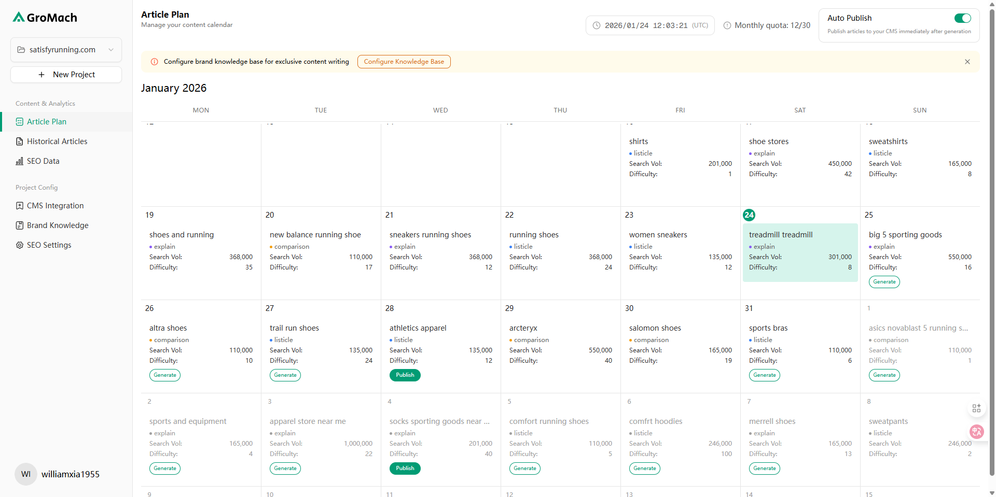Publish the athletics apparel article
The height and width of the screenshot is (497, 996).
point(405,375)
